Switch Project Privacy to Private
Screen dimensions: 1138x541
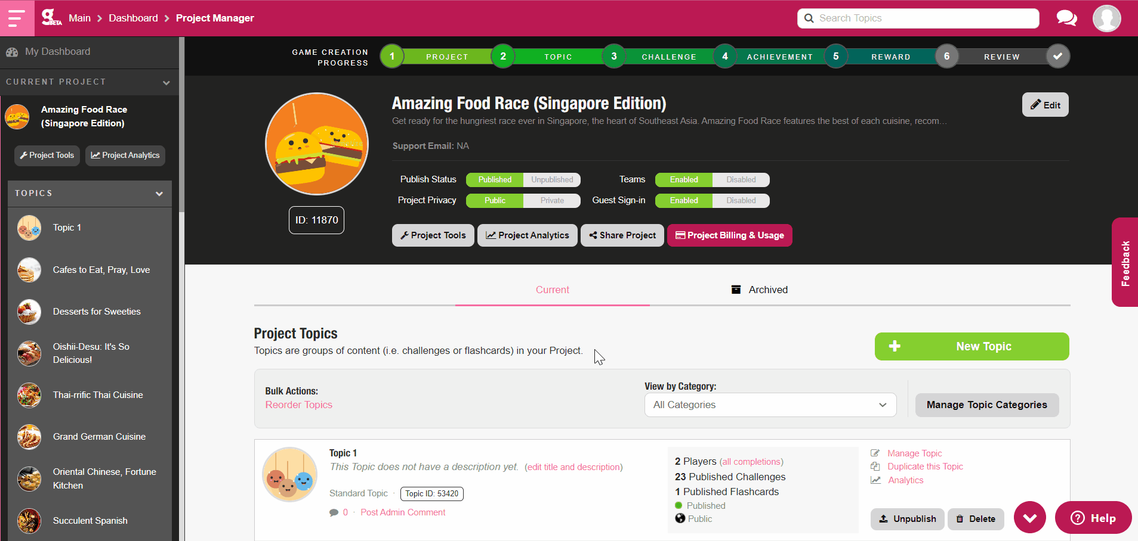(x=552, y=201)
